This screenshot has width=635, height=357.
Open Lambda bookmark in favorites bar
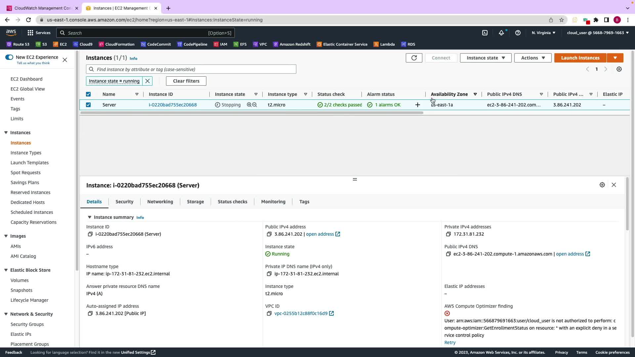384,44
